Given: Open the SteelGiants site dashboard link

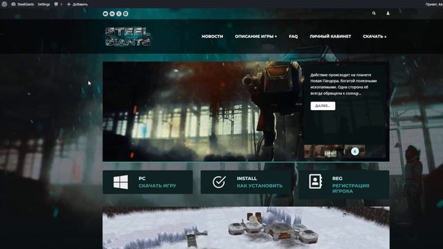Looking at the screenshot, I should (23, 4).
